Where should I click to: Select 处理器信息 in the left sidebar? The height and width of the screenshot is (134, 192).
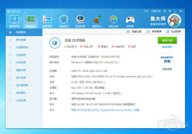tap(22, 47)
